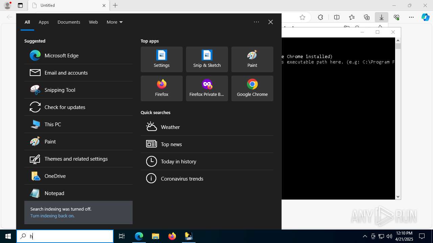The image size is (433, 243).
Task: Click Turn indexing back on link
Action: coord(52,216)
